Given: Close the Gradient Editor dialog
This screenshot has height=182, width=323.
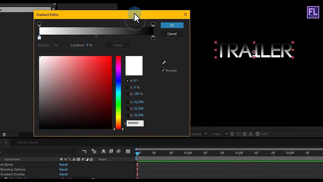Looking at the screenshot, I should click(185, 15).
